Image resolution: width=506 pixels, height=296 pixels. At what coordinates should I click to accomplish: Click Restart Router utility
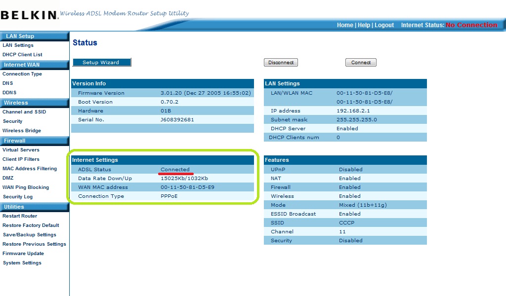20,216
